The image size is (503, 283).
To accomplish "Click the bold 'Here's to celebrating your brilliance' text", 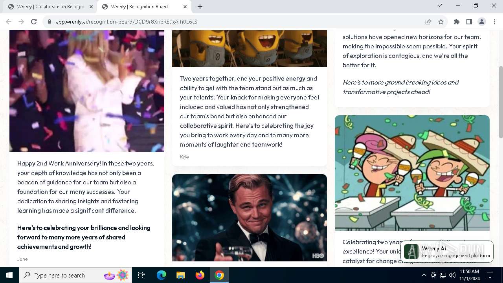I will coord(84,237).
